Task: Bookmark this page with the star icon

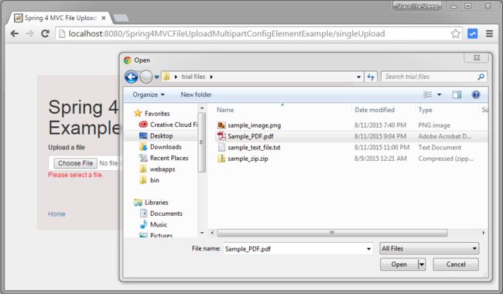Action: point(455,34)
